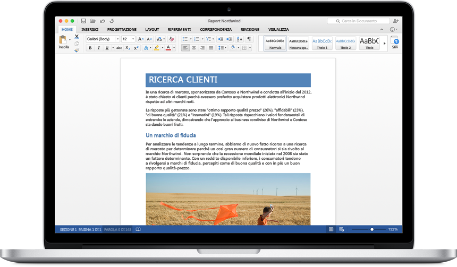Copy selection with the copy icon
Image resolution: width=457 pixels, height=267 pixels.
(x=77, y=44)
